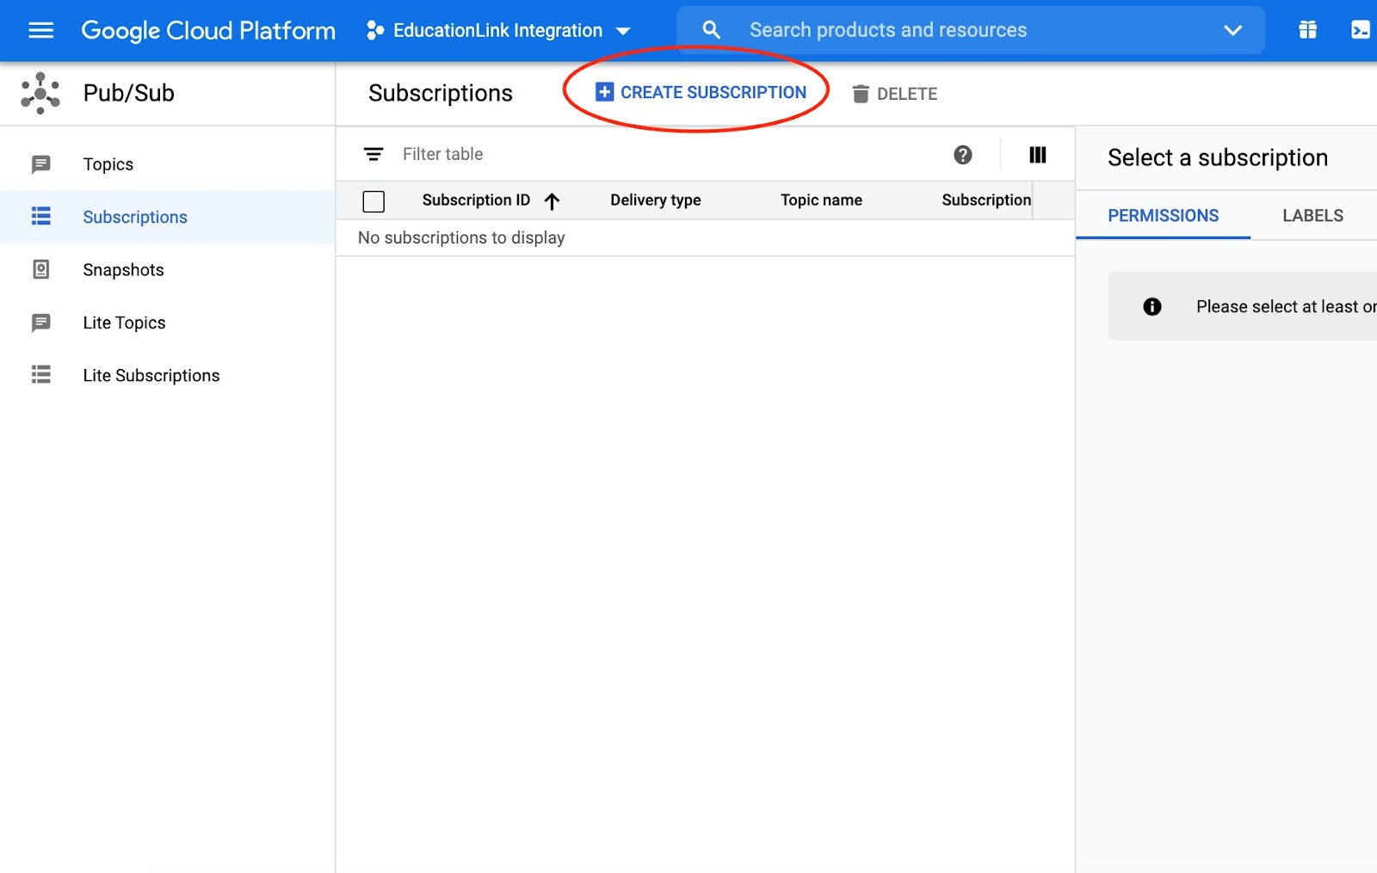This screenshot has width=1377, height=873.
Task: Click the Lite Subscriptions list icon
Action: [40, 375]
